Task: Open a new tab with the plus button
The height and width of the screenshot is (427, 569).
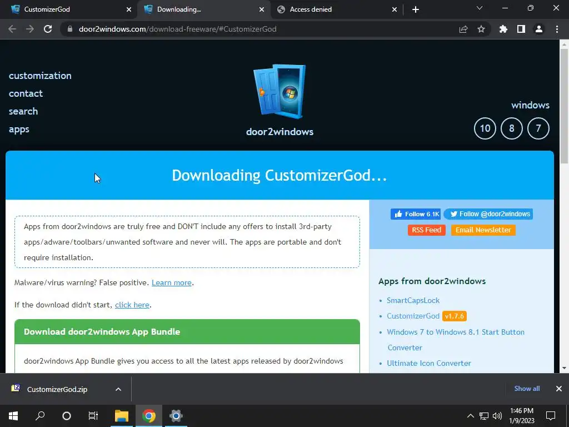Action: pos(416,9)
